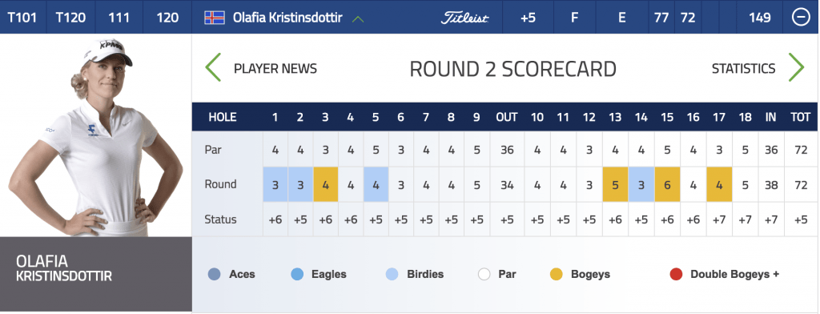Click the Titleist sponsor logo

pyautogui.click(x=464, y=18)
